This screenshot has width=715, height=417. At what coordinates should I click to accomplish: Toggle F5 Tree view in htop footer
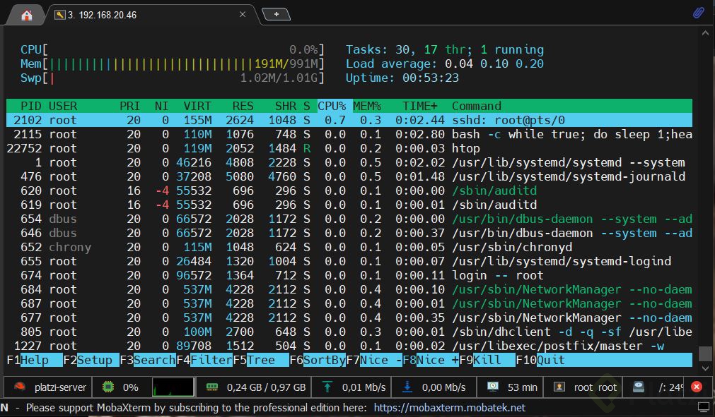pyautogui.click(x=261, y=360)
